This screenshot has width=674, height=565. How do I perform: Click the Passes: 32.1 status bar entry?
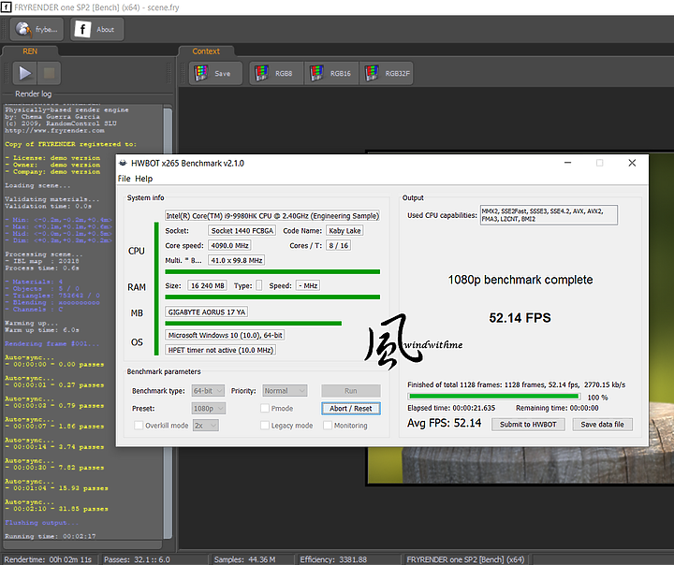(137, 559)
